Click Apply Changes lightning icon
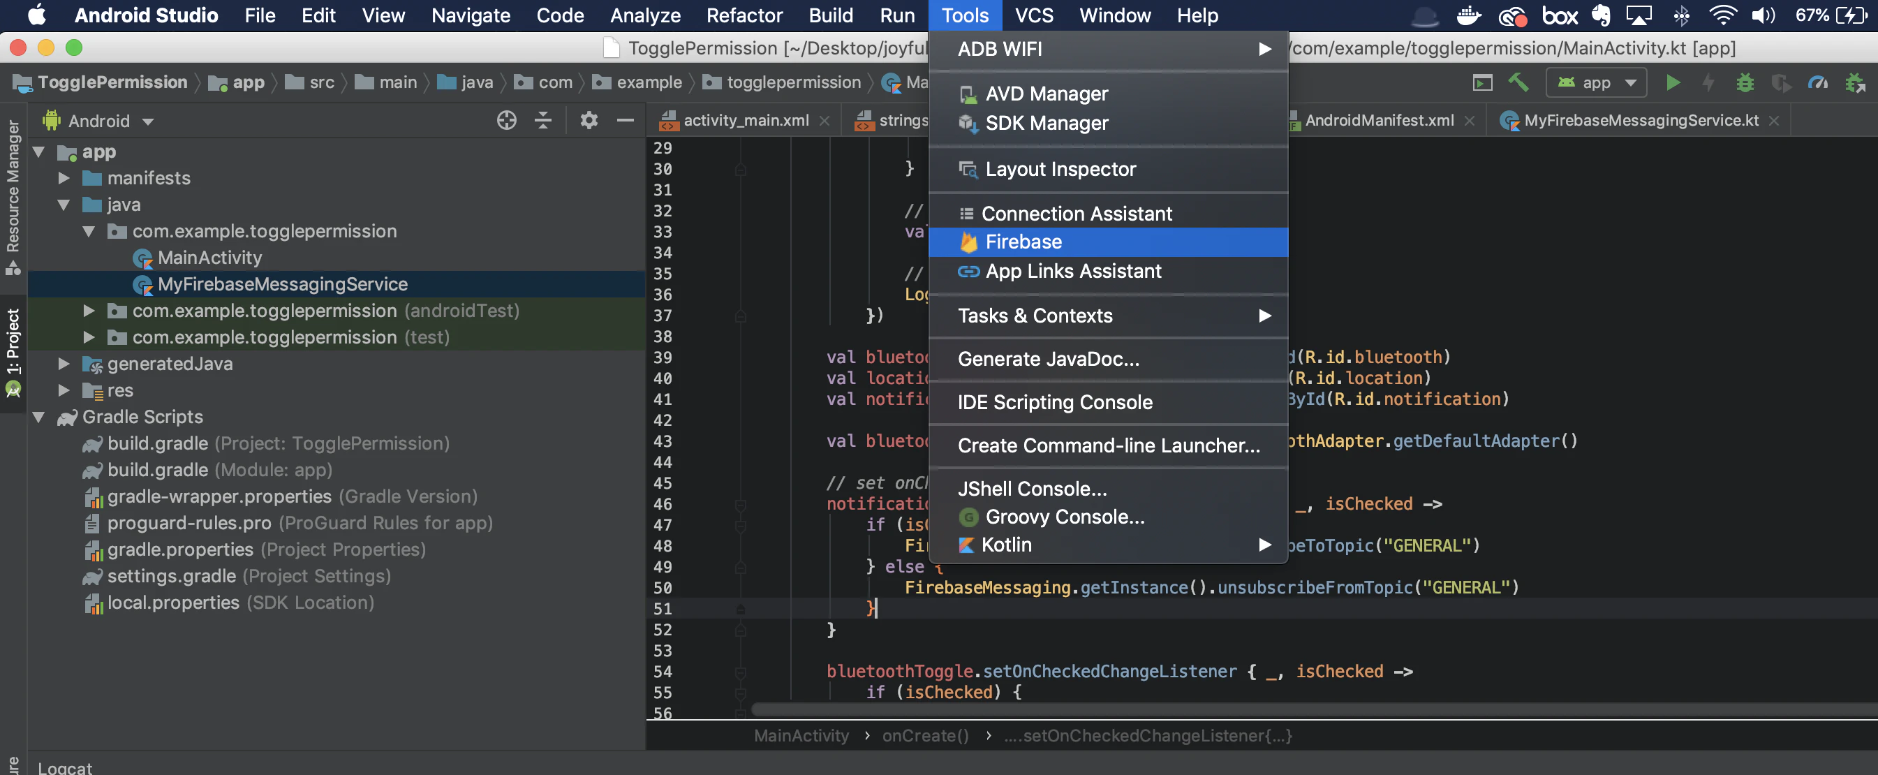Viewport: 1878px width, 775px height. [x=1708, y=83]
